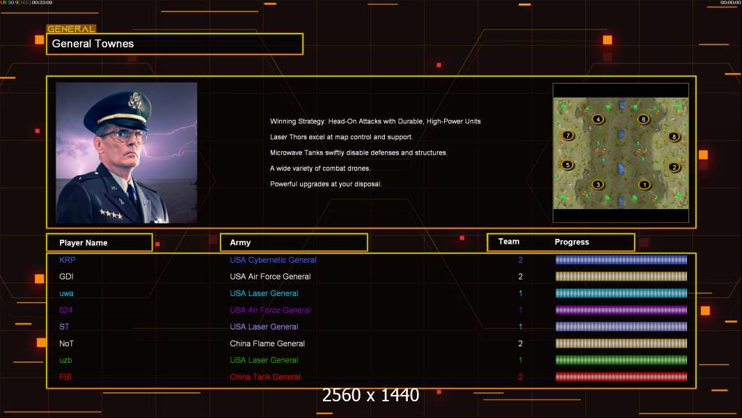Click start position 8 on the minimap
742x418 pixels.
[674, 137]
